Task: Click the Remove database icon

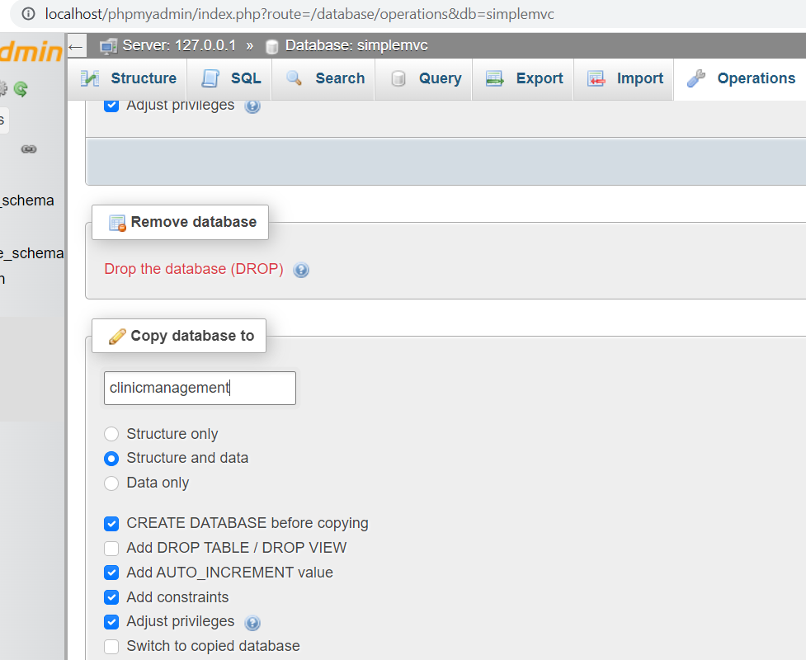Action: point(117,223)
